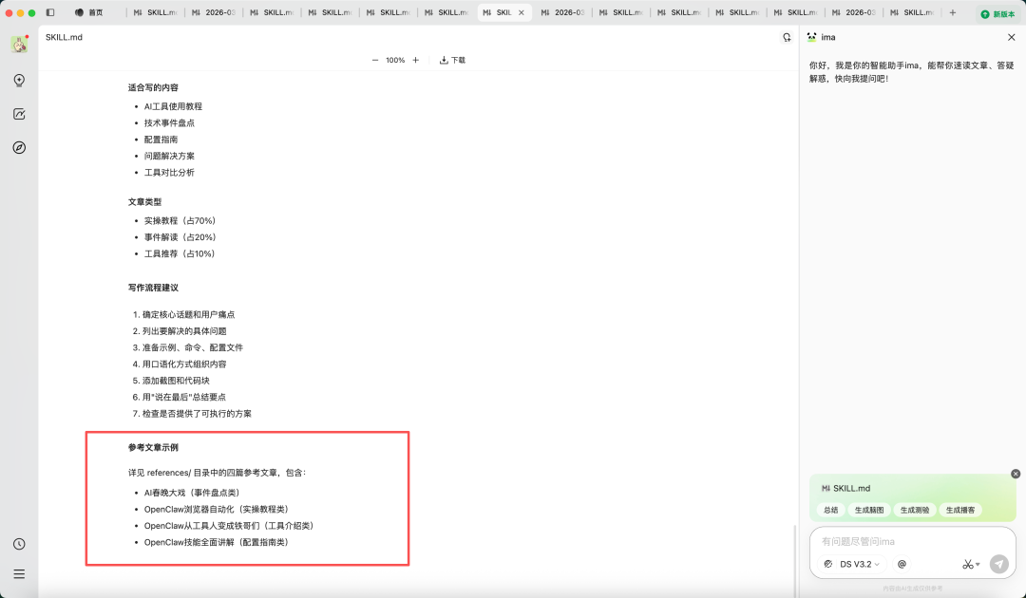Click the 适合写的内容 heading
This screenshot has height=598, width=1026.
153,87
